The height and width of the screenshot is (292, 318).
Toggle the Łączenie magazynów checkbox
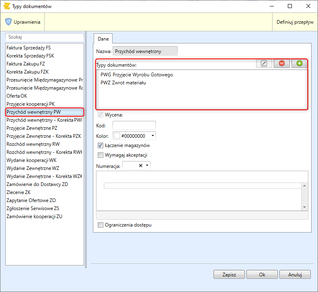click(x=101, y=145)
